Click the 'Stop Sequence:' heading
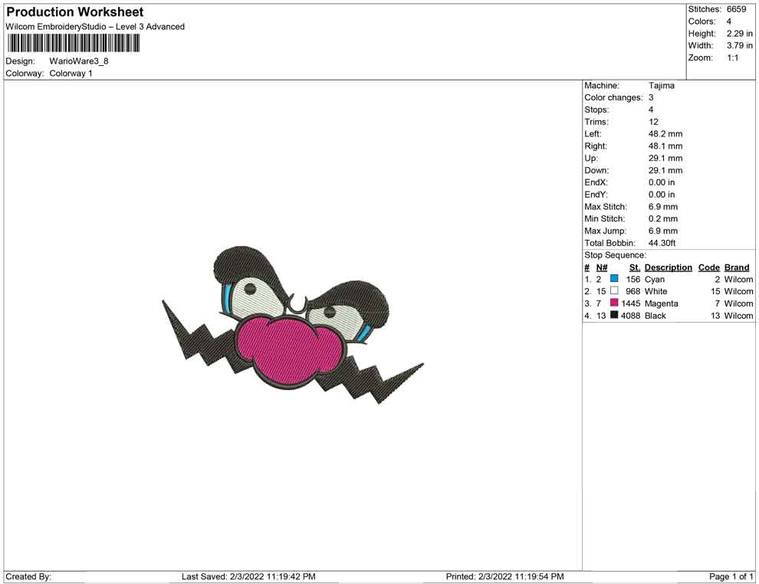Image resolution: width=759 pixels, height=584 pixels. pos(615,255)
